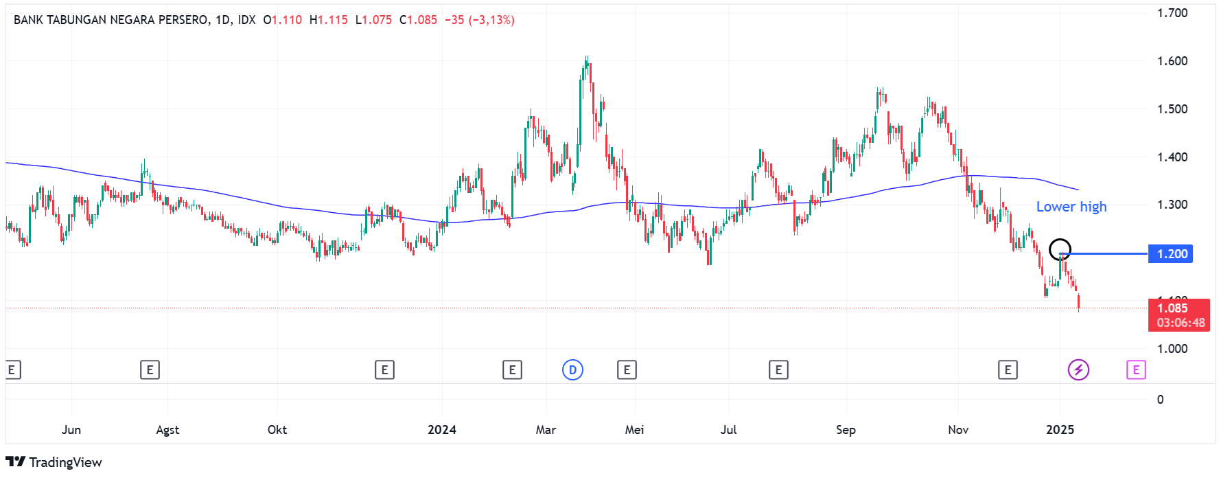The image size is (1221, 480).
Task: Click the Sep label on the time axis
Action: point(846,430)
